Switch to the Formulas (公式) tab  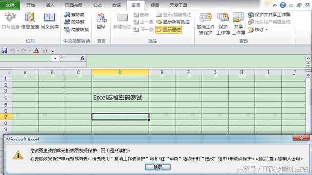97,5
